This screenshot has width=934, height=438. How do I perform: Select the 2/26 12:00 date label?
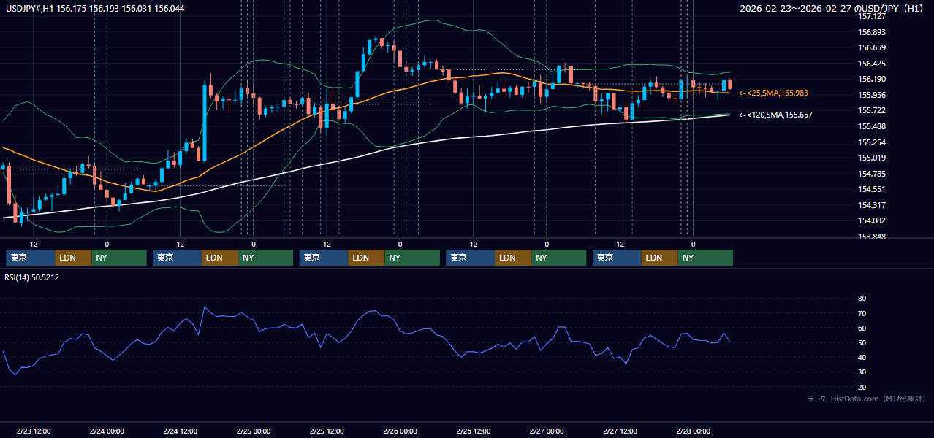[474, 431]
